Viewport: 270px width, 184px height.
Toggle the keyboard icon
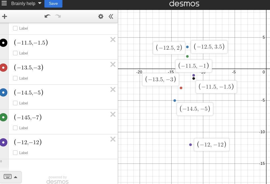(x=8, y=177)
